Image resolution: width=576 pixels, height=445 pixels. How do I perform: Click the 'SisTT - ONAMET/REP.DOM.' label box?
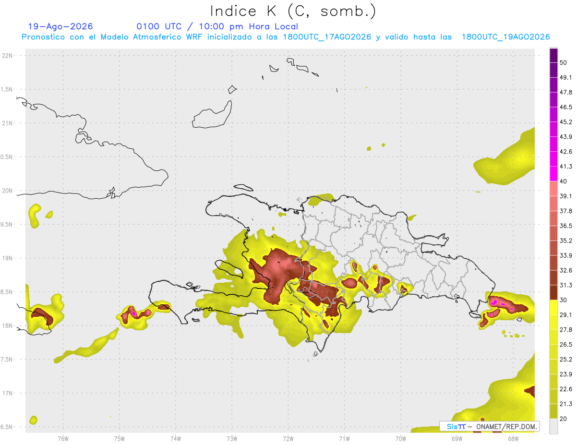pyautogui.click(x=490, y=426)
